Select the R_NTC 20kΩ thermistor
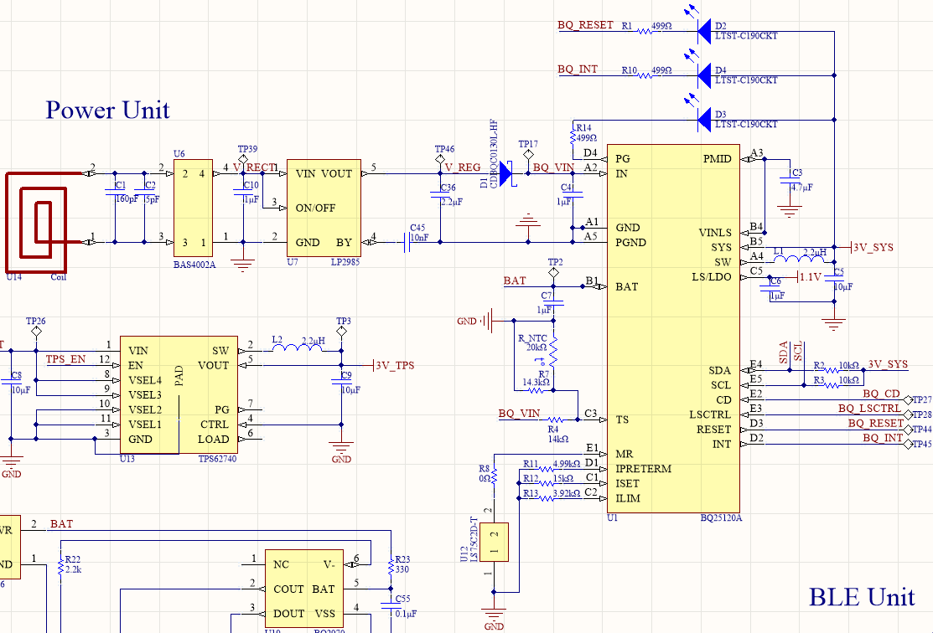This screenshot has width=933, height=633. (554, 351)
